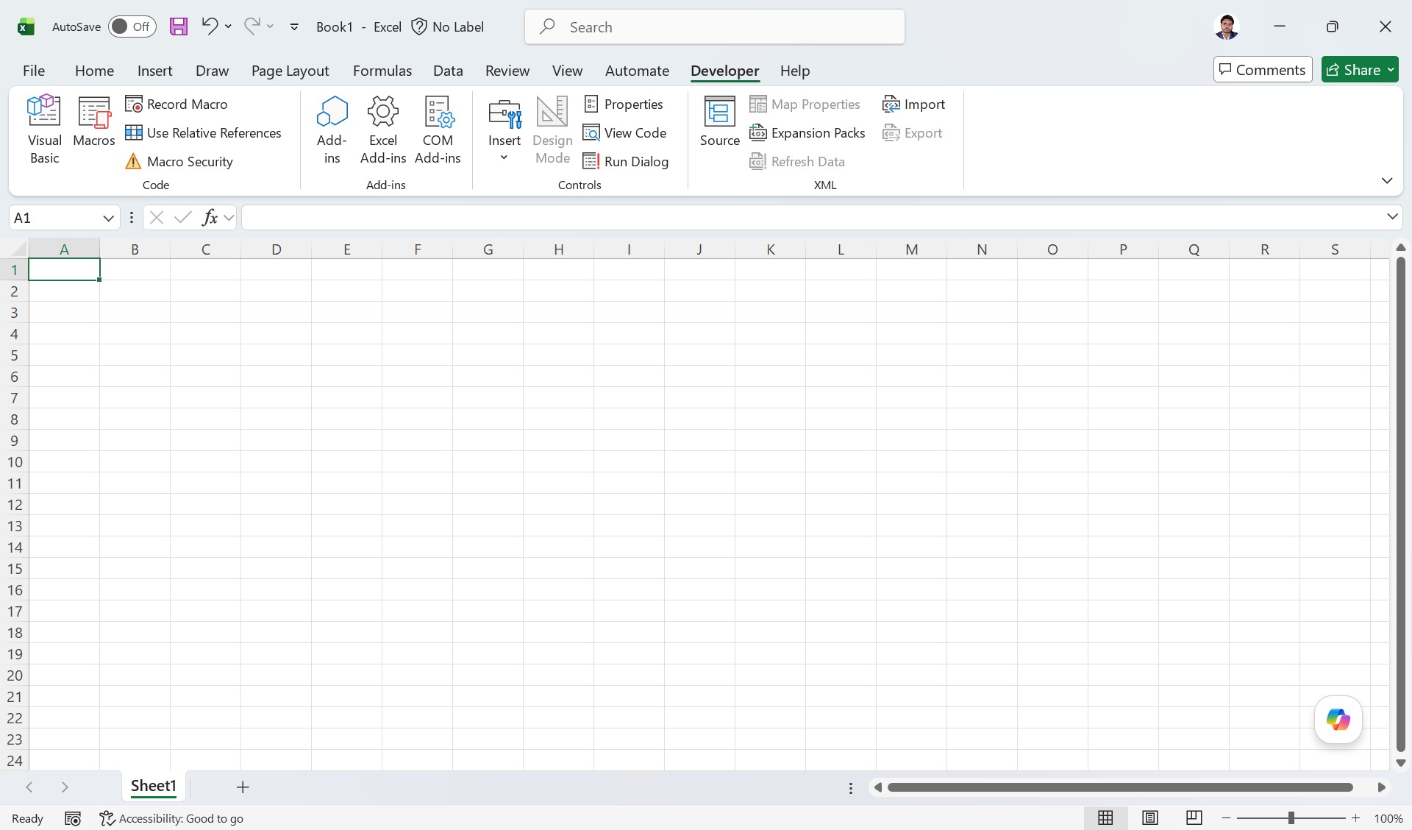Toggle AutoSave switch on

(132, 26)
